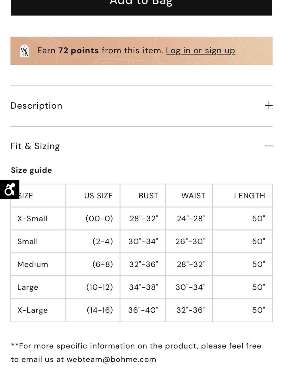
Task: Click the Small bust 30"-34" cell
Action: [143, 242]
